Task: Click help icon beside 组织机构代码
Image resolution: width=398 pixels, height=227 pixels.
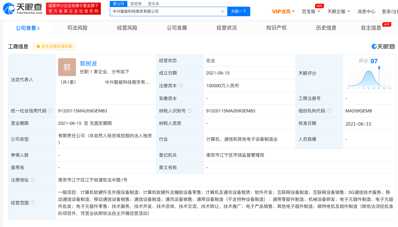Action: click(329, 111)
